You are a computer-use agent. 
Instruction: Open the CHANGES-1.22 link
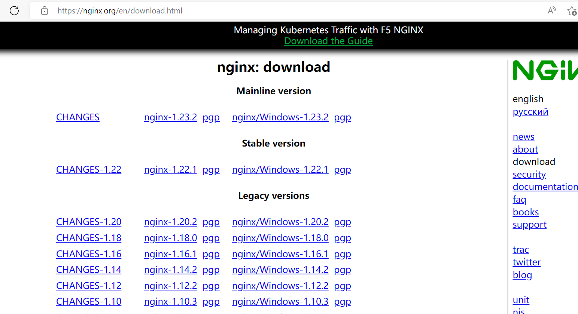[89, 169]
